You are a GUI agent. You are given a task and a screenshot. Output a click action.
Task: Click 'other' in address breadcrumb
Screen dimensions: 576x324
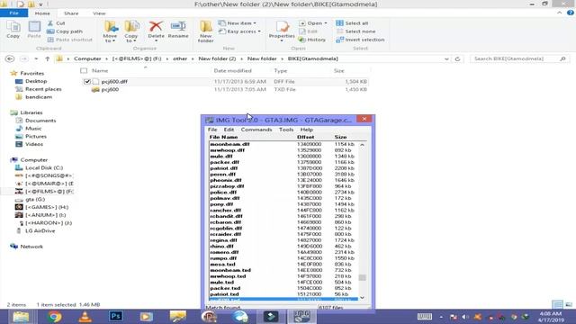click(x=180, y=58)
